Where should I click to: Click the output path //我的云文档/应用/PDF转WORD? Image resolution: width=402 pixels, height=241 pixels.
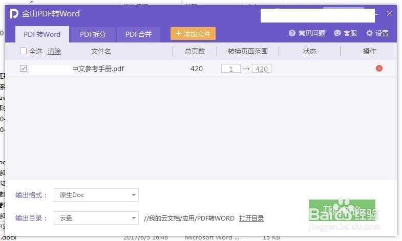pos(189,218)
